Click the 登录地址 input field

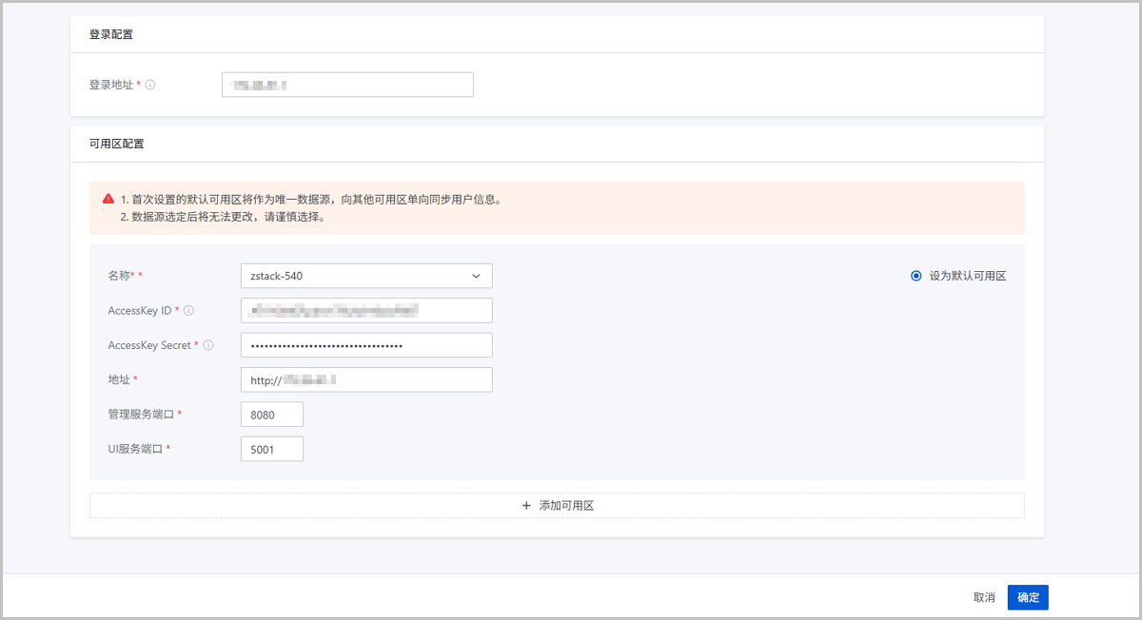coord(347,85)
